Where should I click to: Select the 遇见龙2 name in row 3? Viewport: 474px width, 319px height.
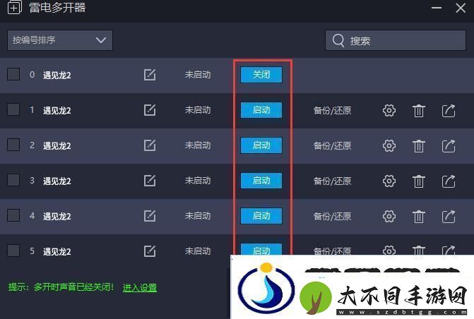(x=57, y=181)
